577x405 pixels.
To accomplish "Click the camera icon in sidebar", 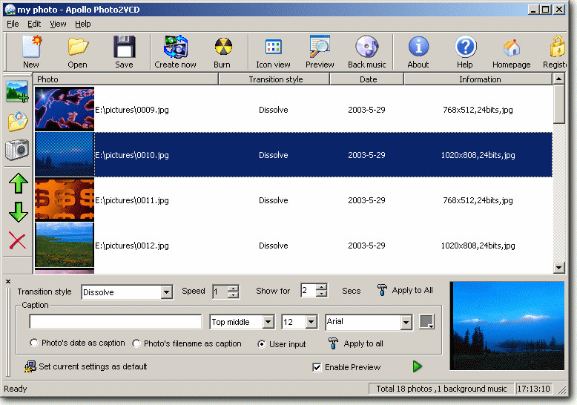I will (18, 149).
